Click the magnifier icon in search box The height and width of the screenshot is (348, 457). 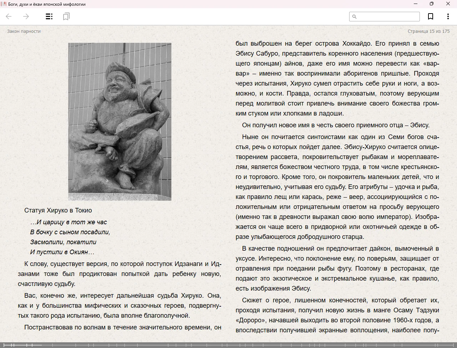click(x=354, y=16)
